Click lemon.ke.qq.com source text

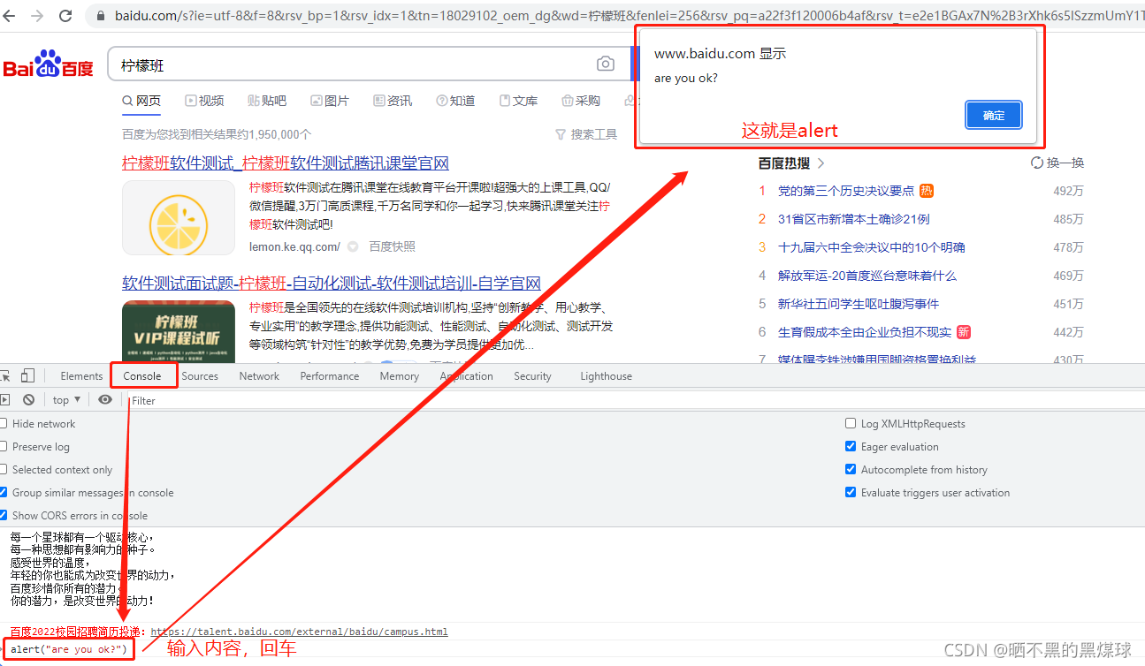pyautogui.click(x=294, y=246)
